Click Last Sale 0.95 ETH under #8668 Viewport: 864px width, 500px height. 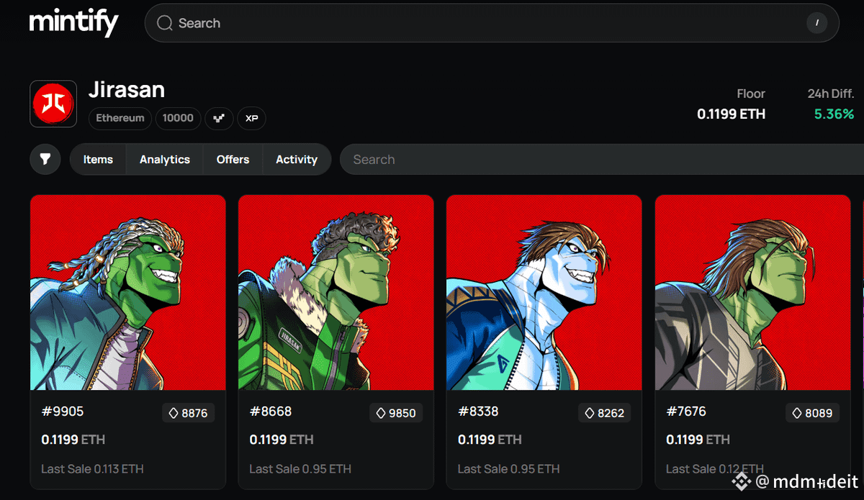click(300, 469)
